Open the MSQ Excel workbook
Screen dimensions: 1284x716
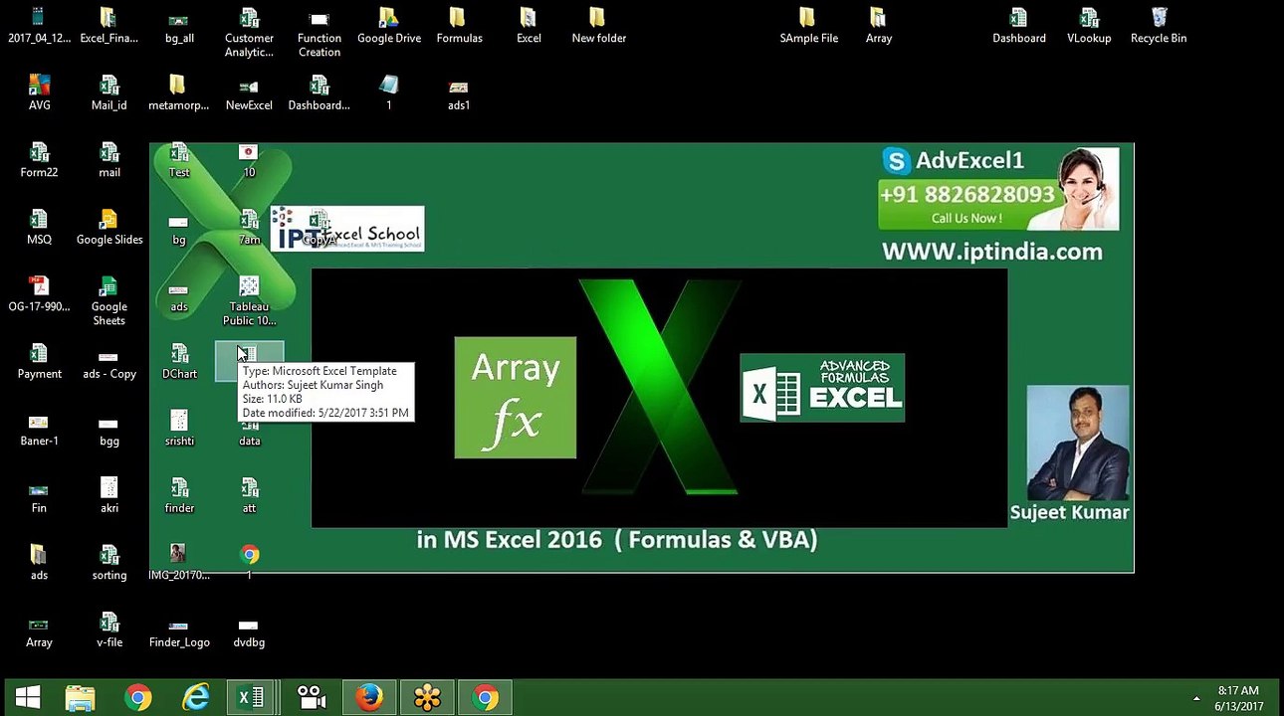39,227
